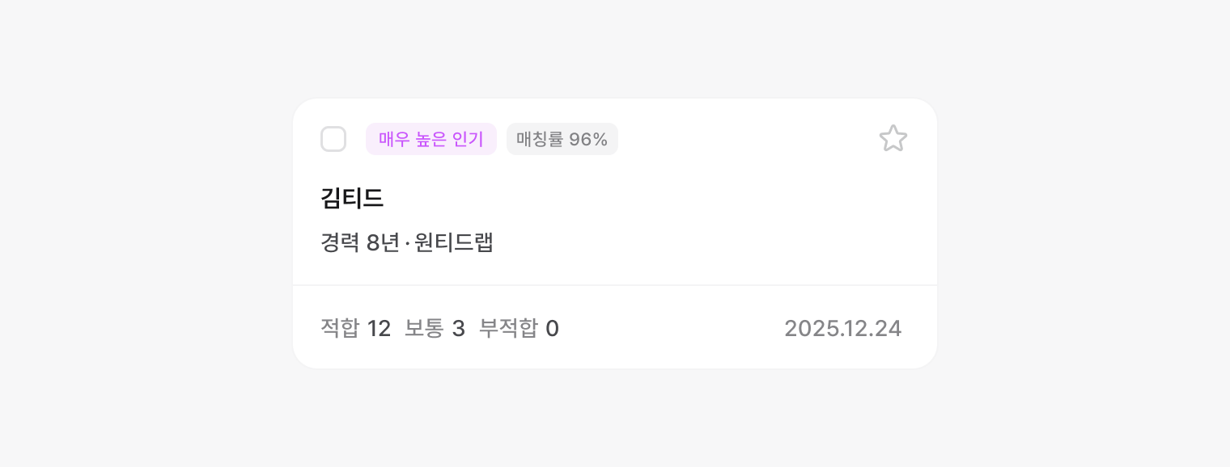Click the 적합 rating label
The width and height of the screenshot is (1230, 467).
tap(340, 328)
